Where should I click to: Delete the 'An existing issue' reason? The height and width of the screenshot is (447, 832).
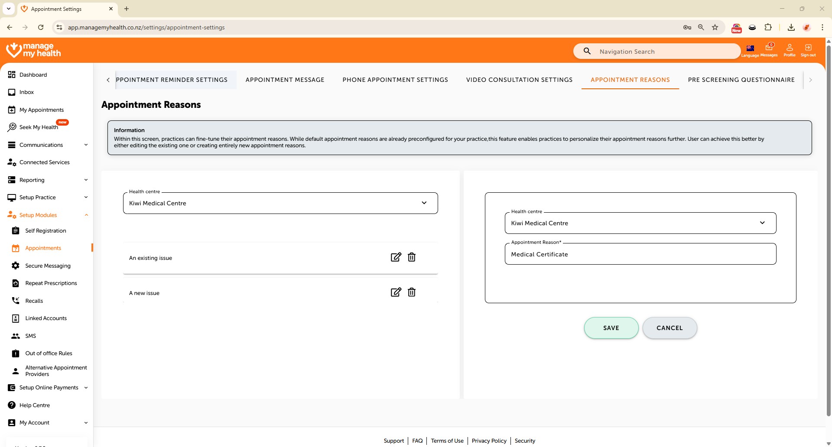(412, 257)
